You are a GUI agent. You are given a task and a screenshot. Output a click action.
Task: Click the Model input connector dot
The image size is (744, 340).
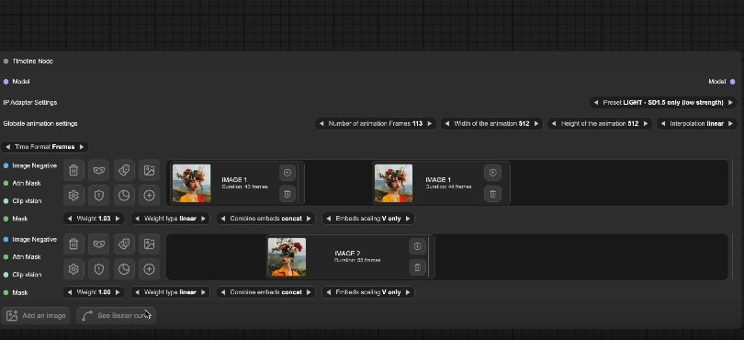pyautogui.click(x=6, y=82)
